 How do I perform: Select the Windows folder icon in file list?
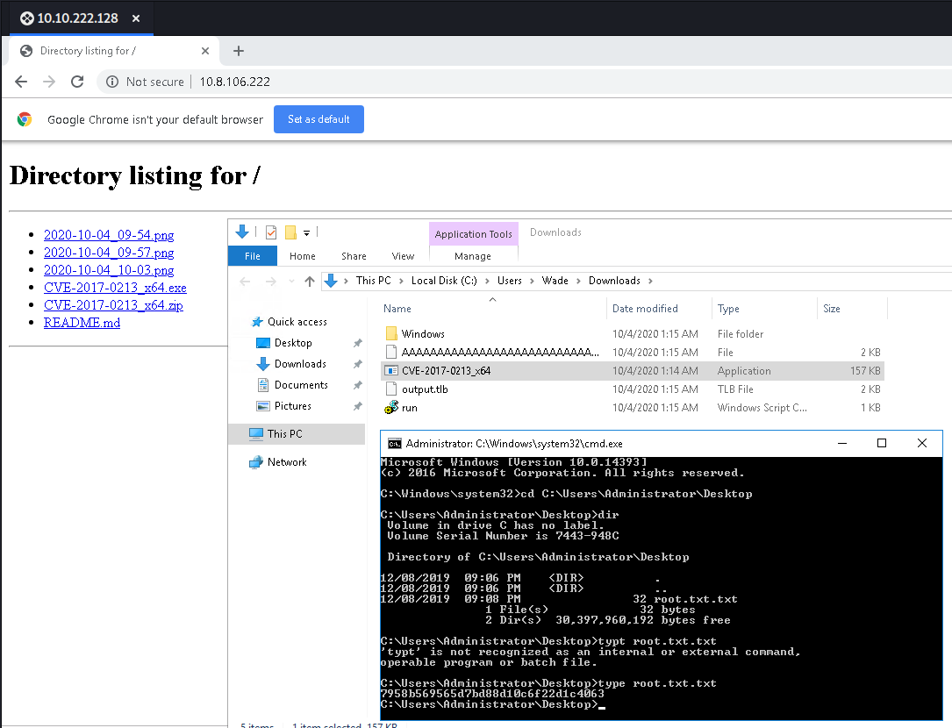391,334
